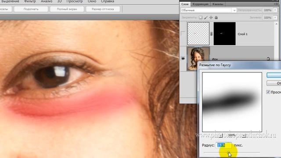
Task: Switch to the Каналы tab
Action: [x=218, y=4]
